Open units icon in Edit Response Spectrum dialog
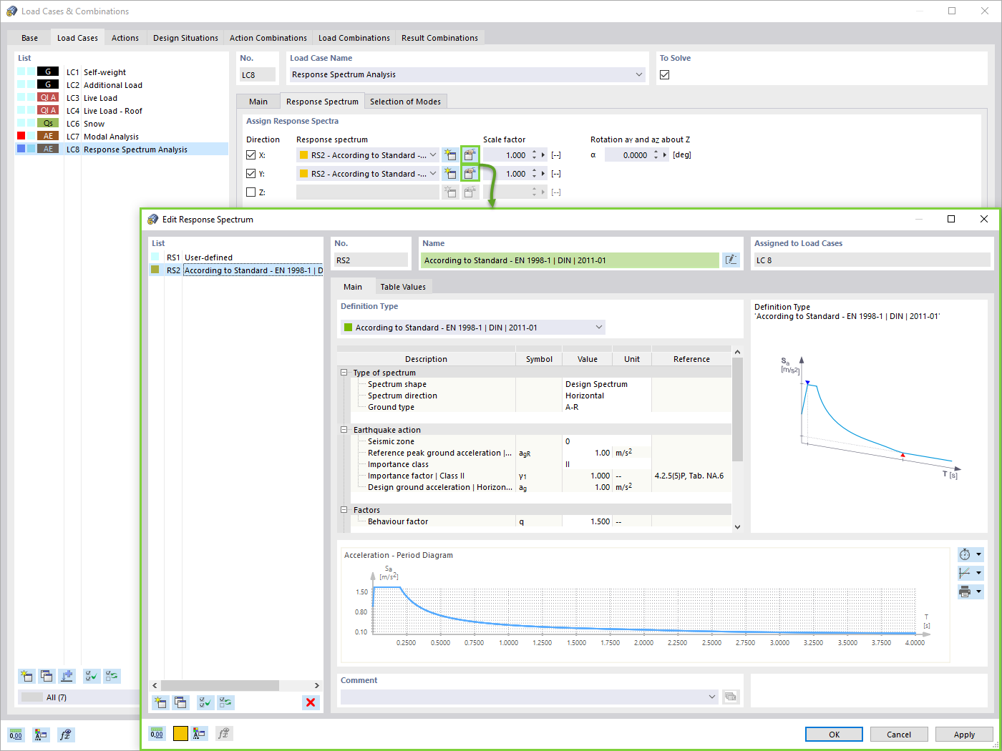 [x=157, y=733]
